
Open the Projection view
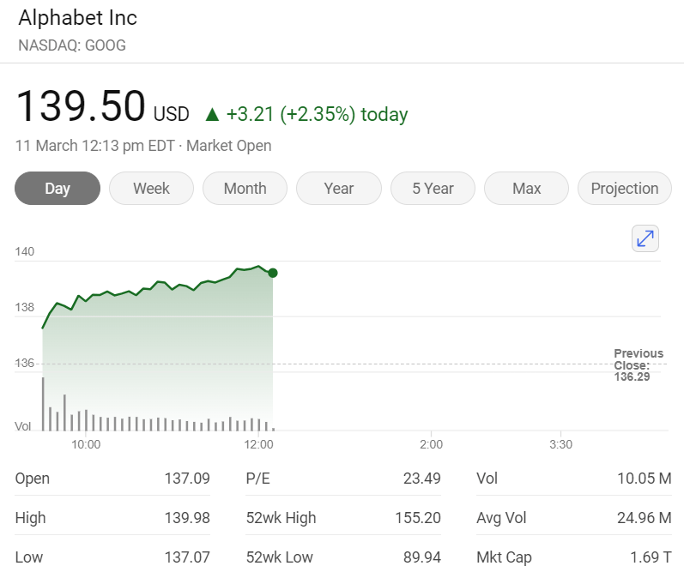(624, 189)
